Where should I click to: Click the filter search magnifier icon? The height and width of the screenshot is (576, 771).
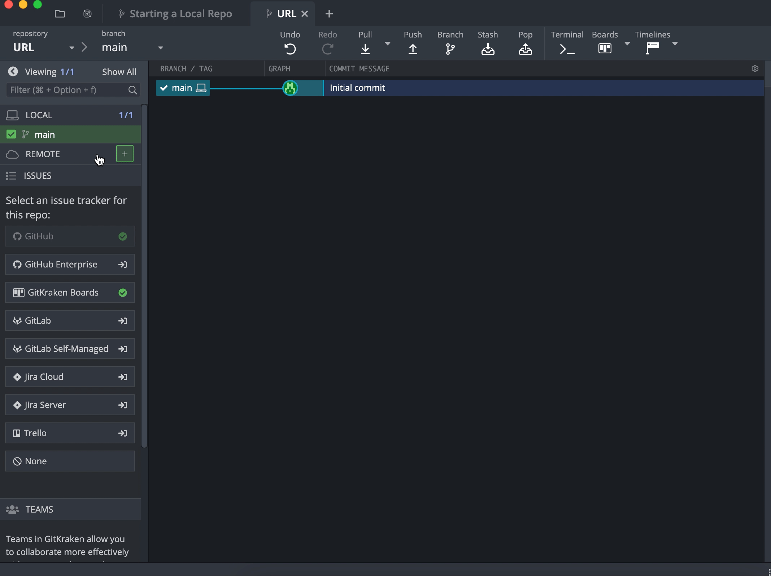[132, 90]
